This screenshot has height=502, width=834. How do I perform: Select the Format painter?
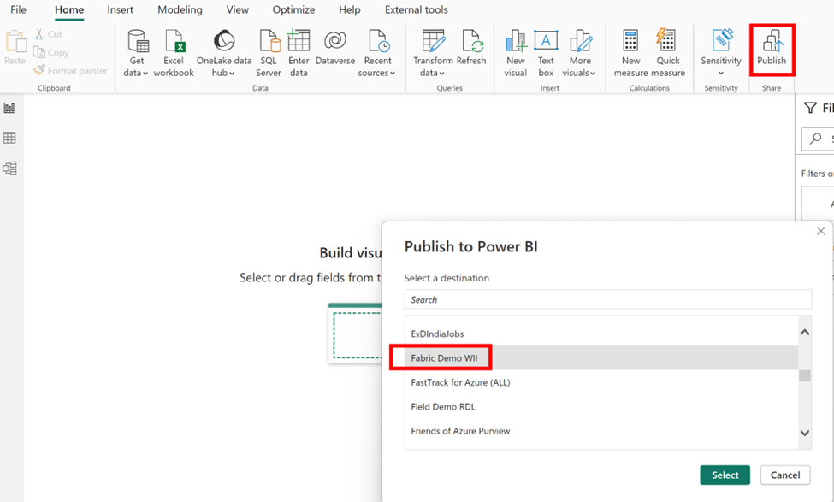tap(70, 71)
